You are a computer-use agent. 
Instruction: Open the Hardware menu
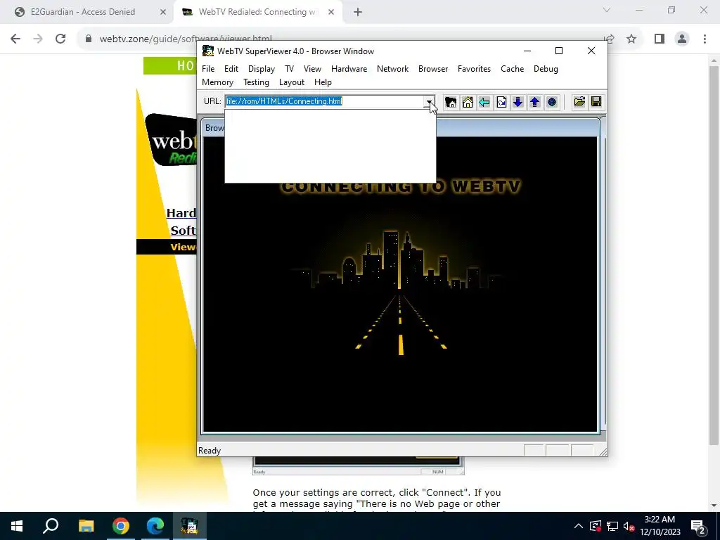349,69
